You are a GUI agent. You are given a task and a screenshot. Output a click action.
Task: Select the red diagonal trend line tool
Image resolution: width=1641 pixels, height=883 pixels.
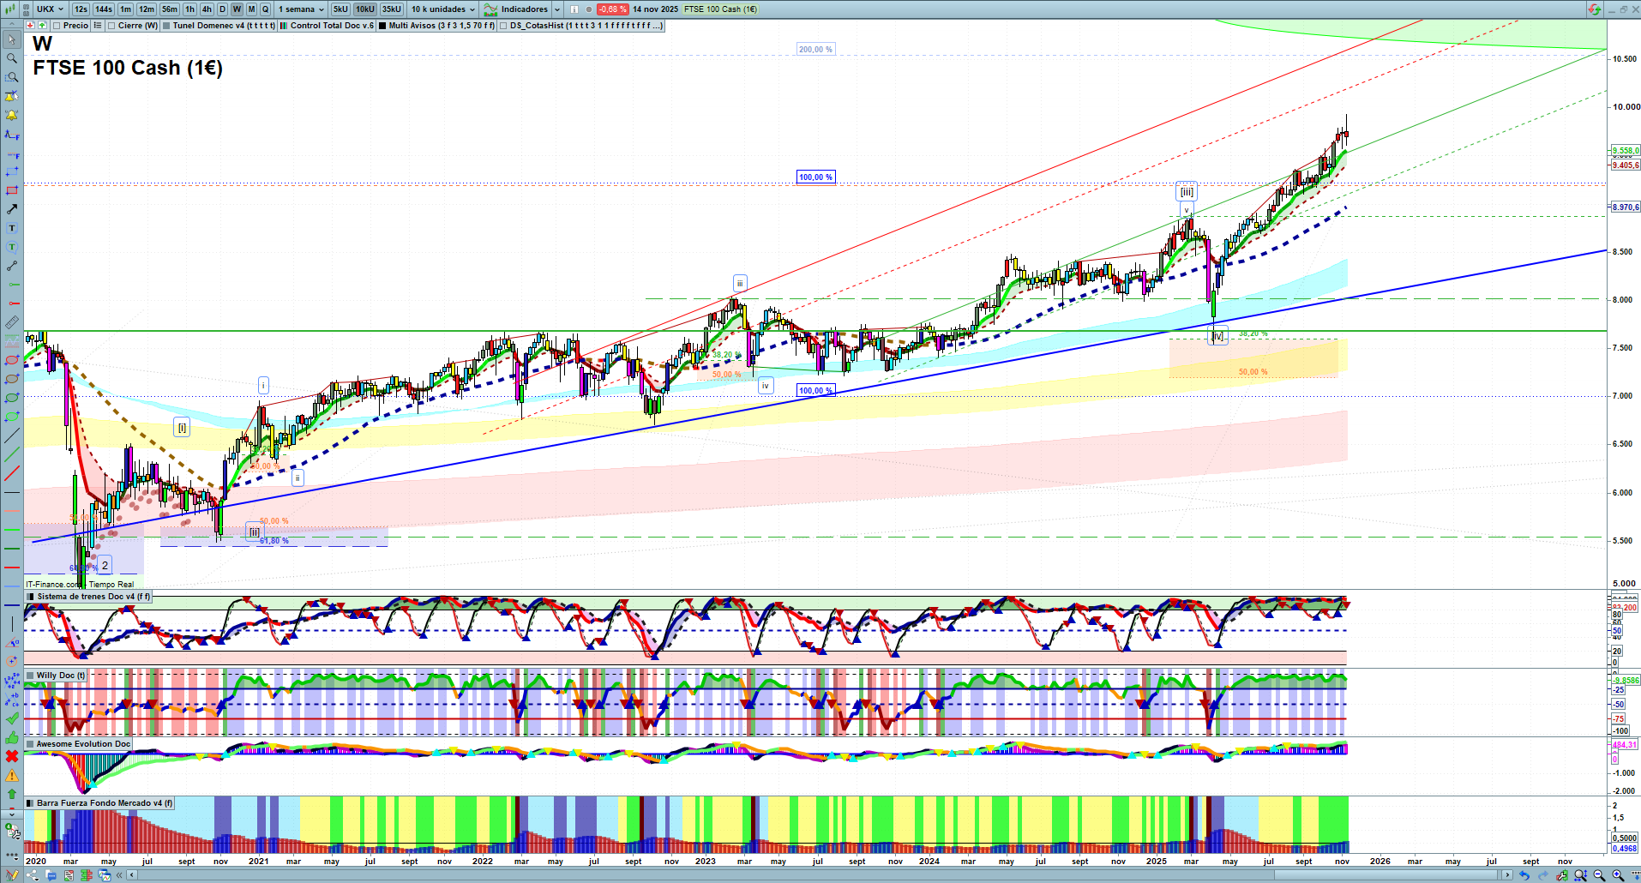(x=12, y=473)
